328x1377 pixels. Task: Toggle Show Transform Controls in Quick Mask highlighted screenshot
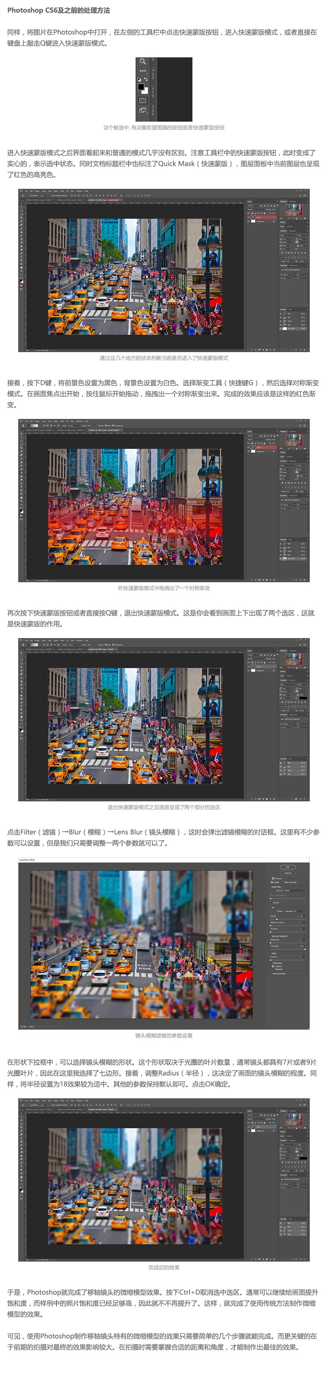[51, 195]
